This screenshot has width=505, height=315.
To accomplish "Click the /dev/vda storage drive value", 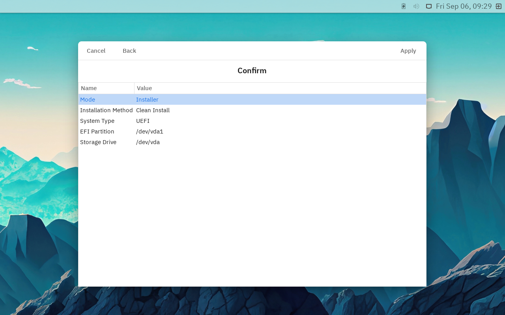I will (148, 142).
